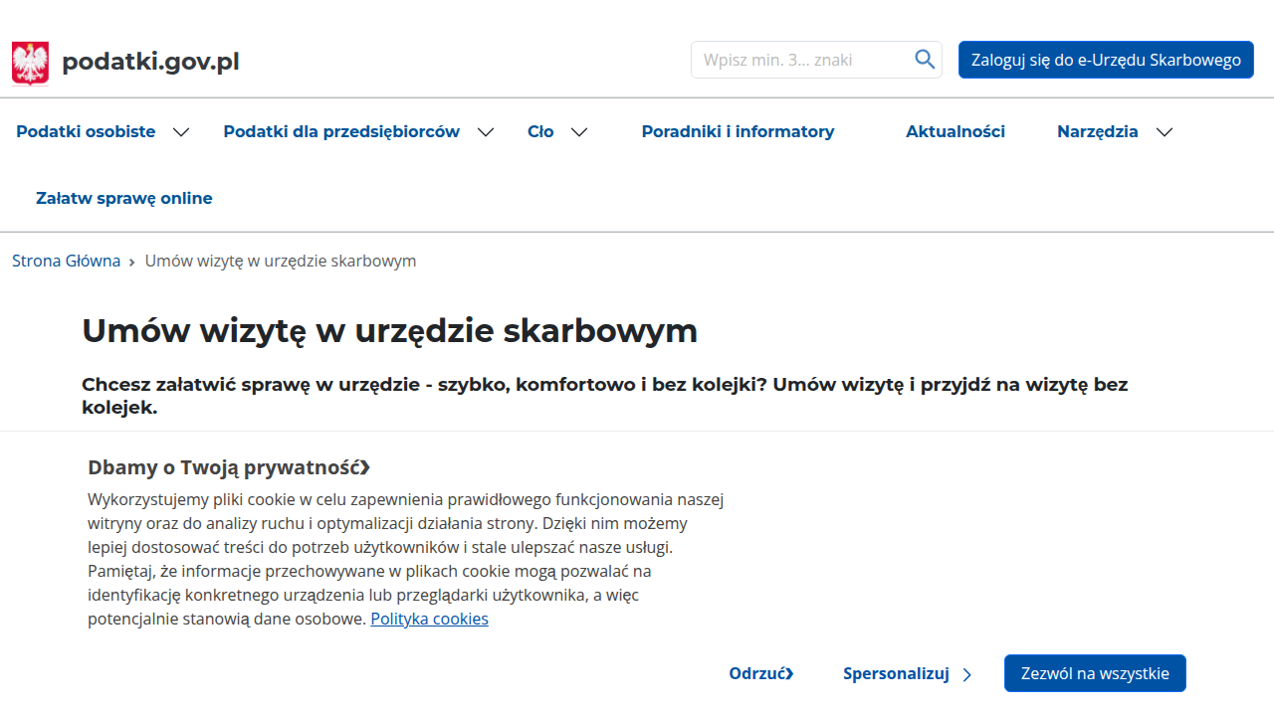Click the podatki.gov.pl site title
This screenshot has width=1274, height=716.
click(150, 62)
